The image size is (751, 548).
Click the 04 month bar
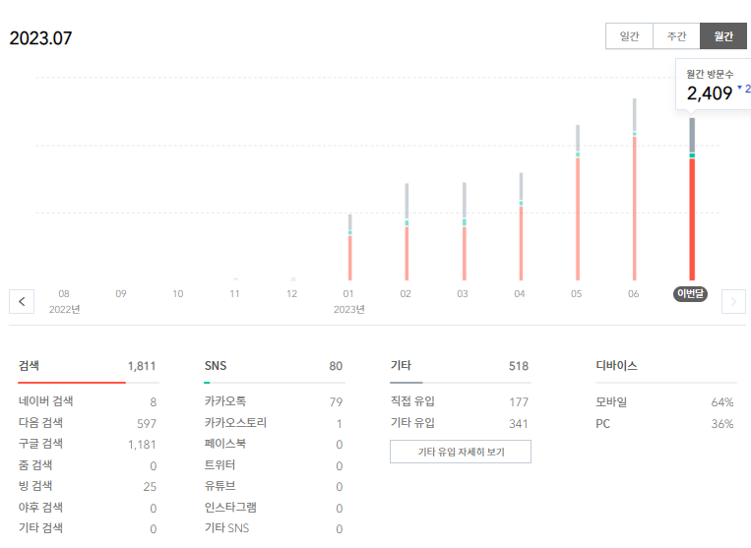(x=521, y=226)
